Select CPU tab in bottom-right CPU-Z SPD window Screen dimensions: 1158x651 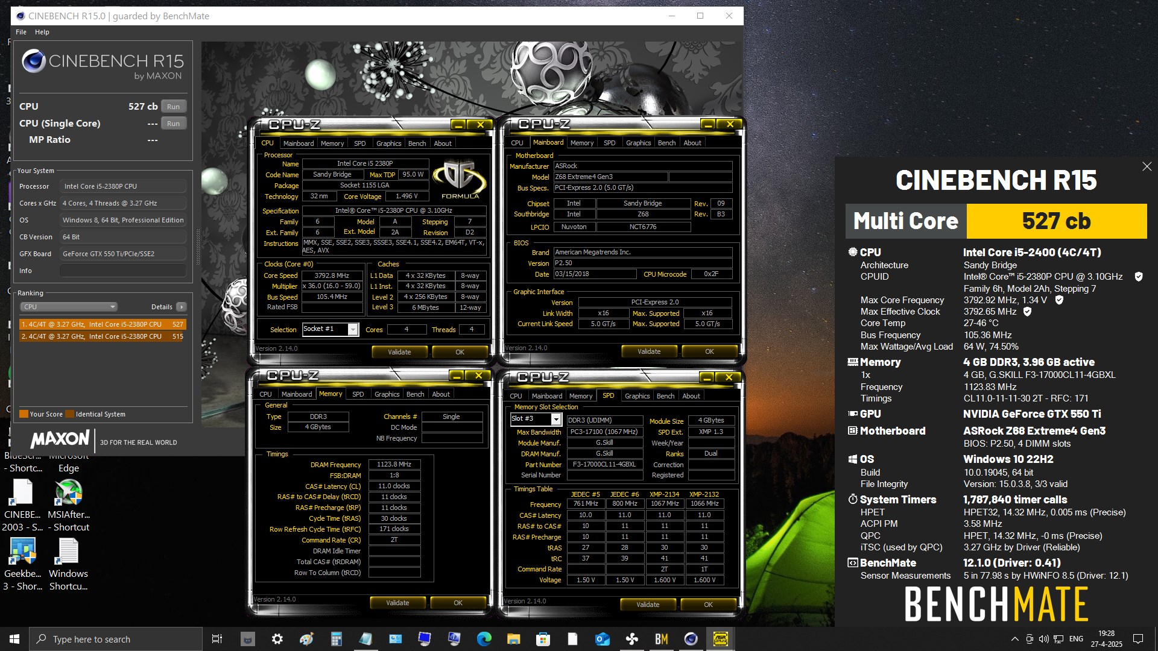[x=516, y=396]
